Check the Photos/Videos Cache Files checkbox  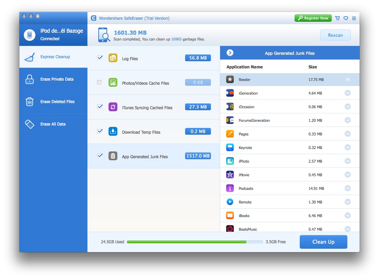(99, 82)
